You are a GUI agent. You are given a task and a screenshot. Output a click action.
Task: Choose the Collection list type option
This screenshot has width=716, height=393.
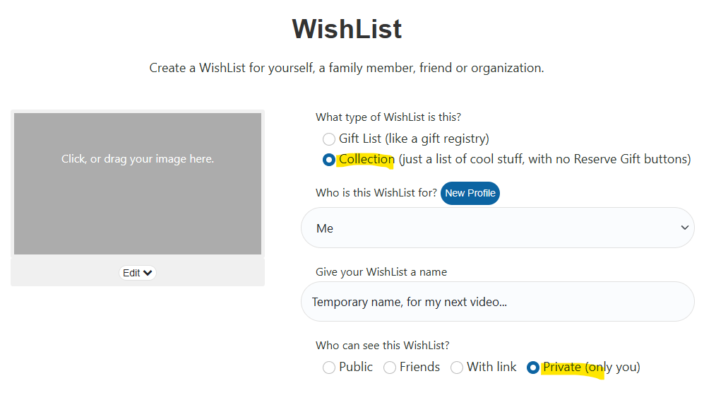(x=329, y=160)
